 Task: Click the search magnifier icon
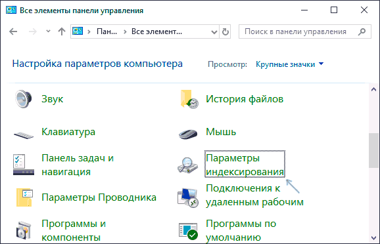[x=362, y=31]
